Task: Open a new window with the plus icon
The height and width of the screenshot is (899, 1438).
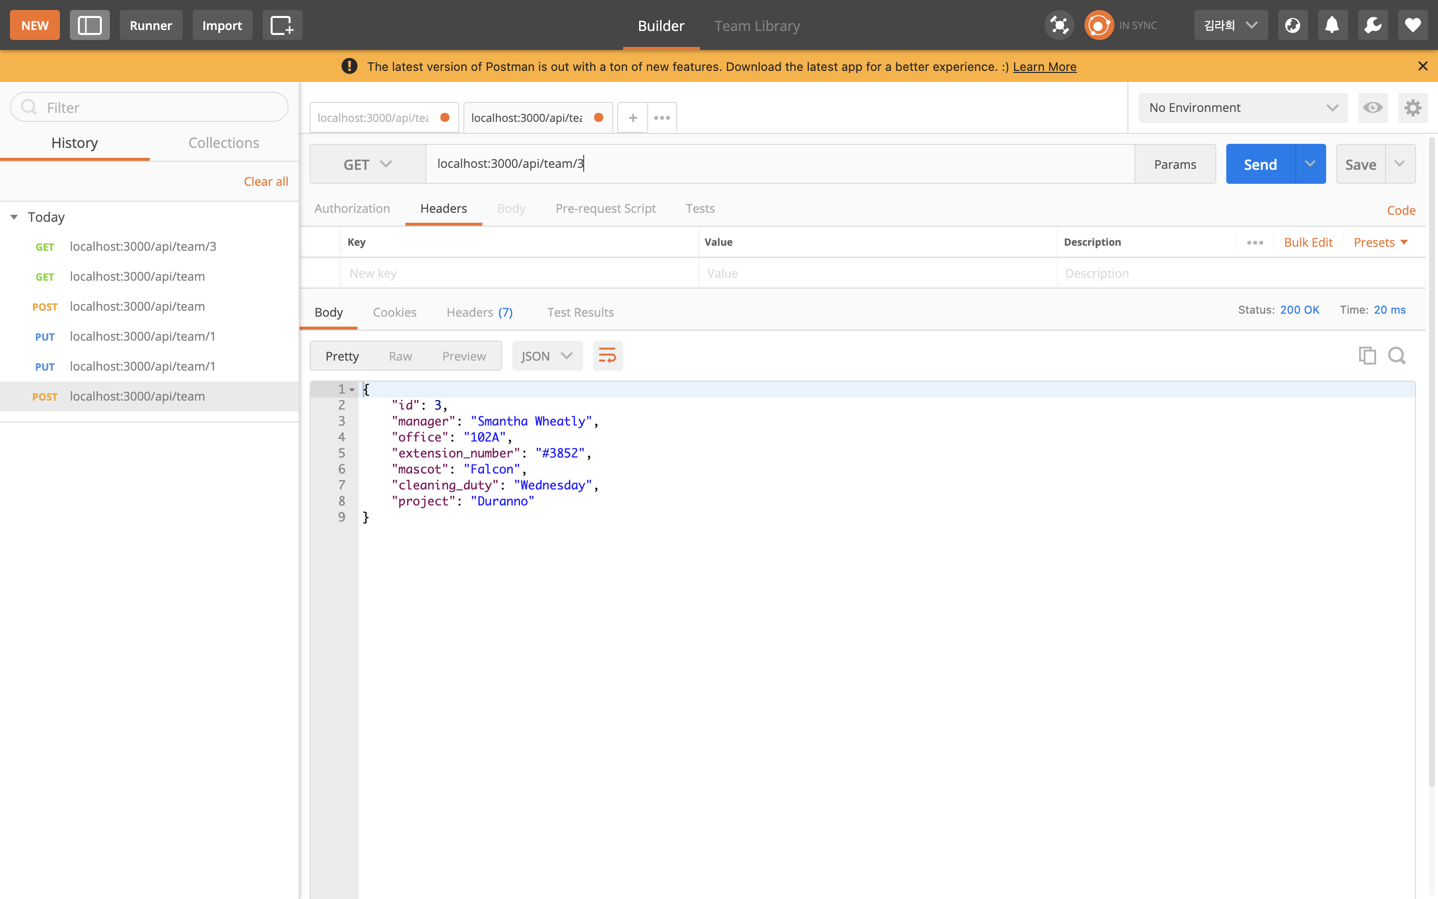Action: 282,25
